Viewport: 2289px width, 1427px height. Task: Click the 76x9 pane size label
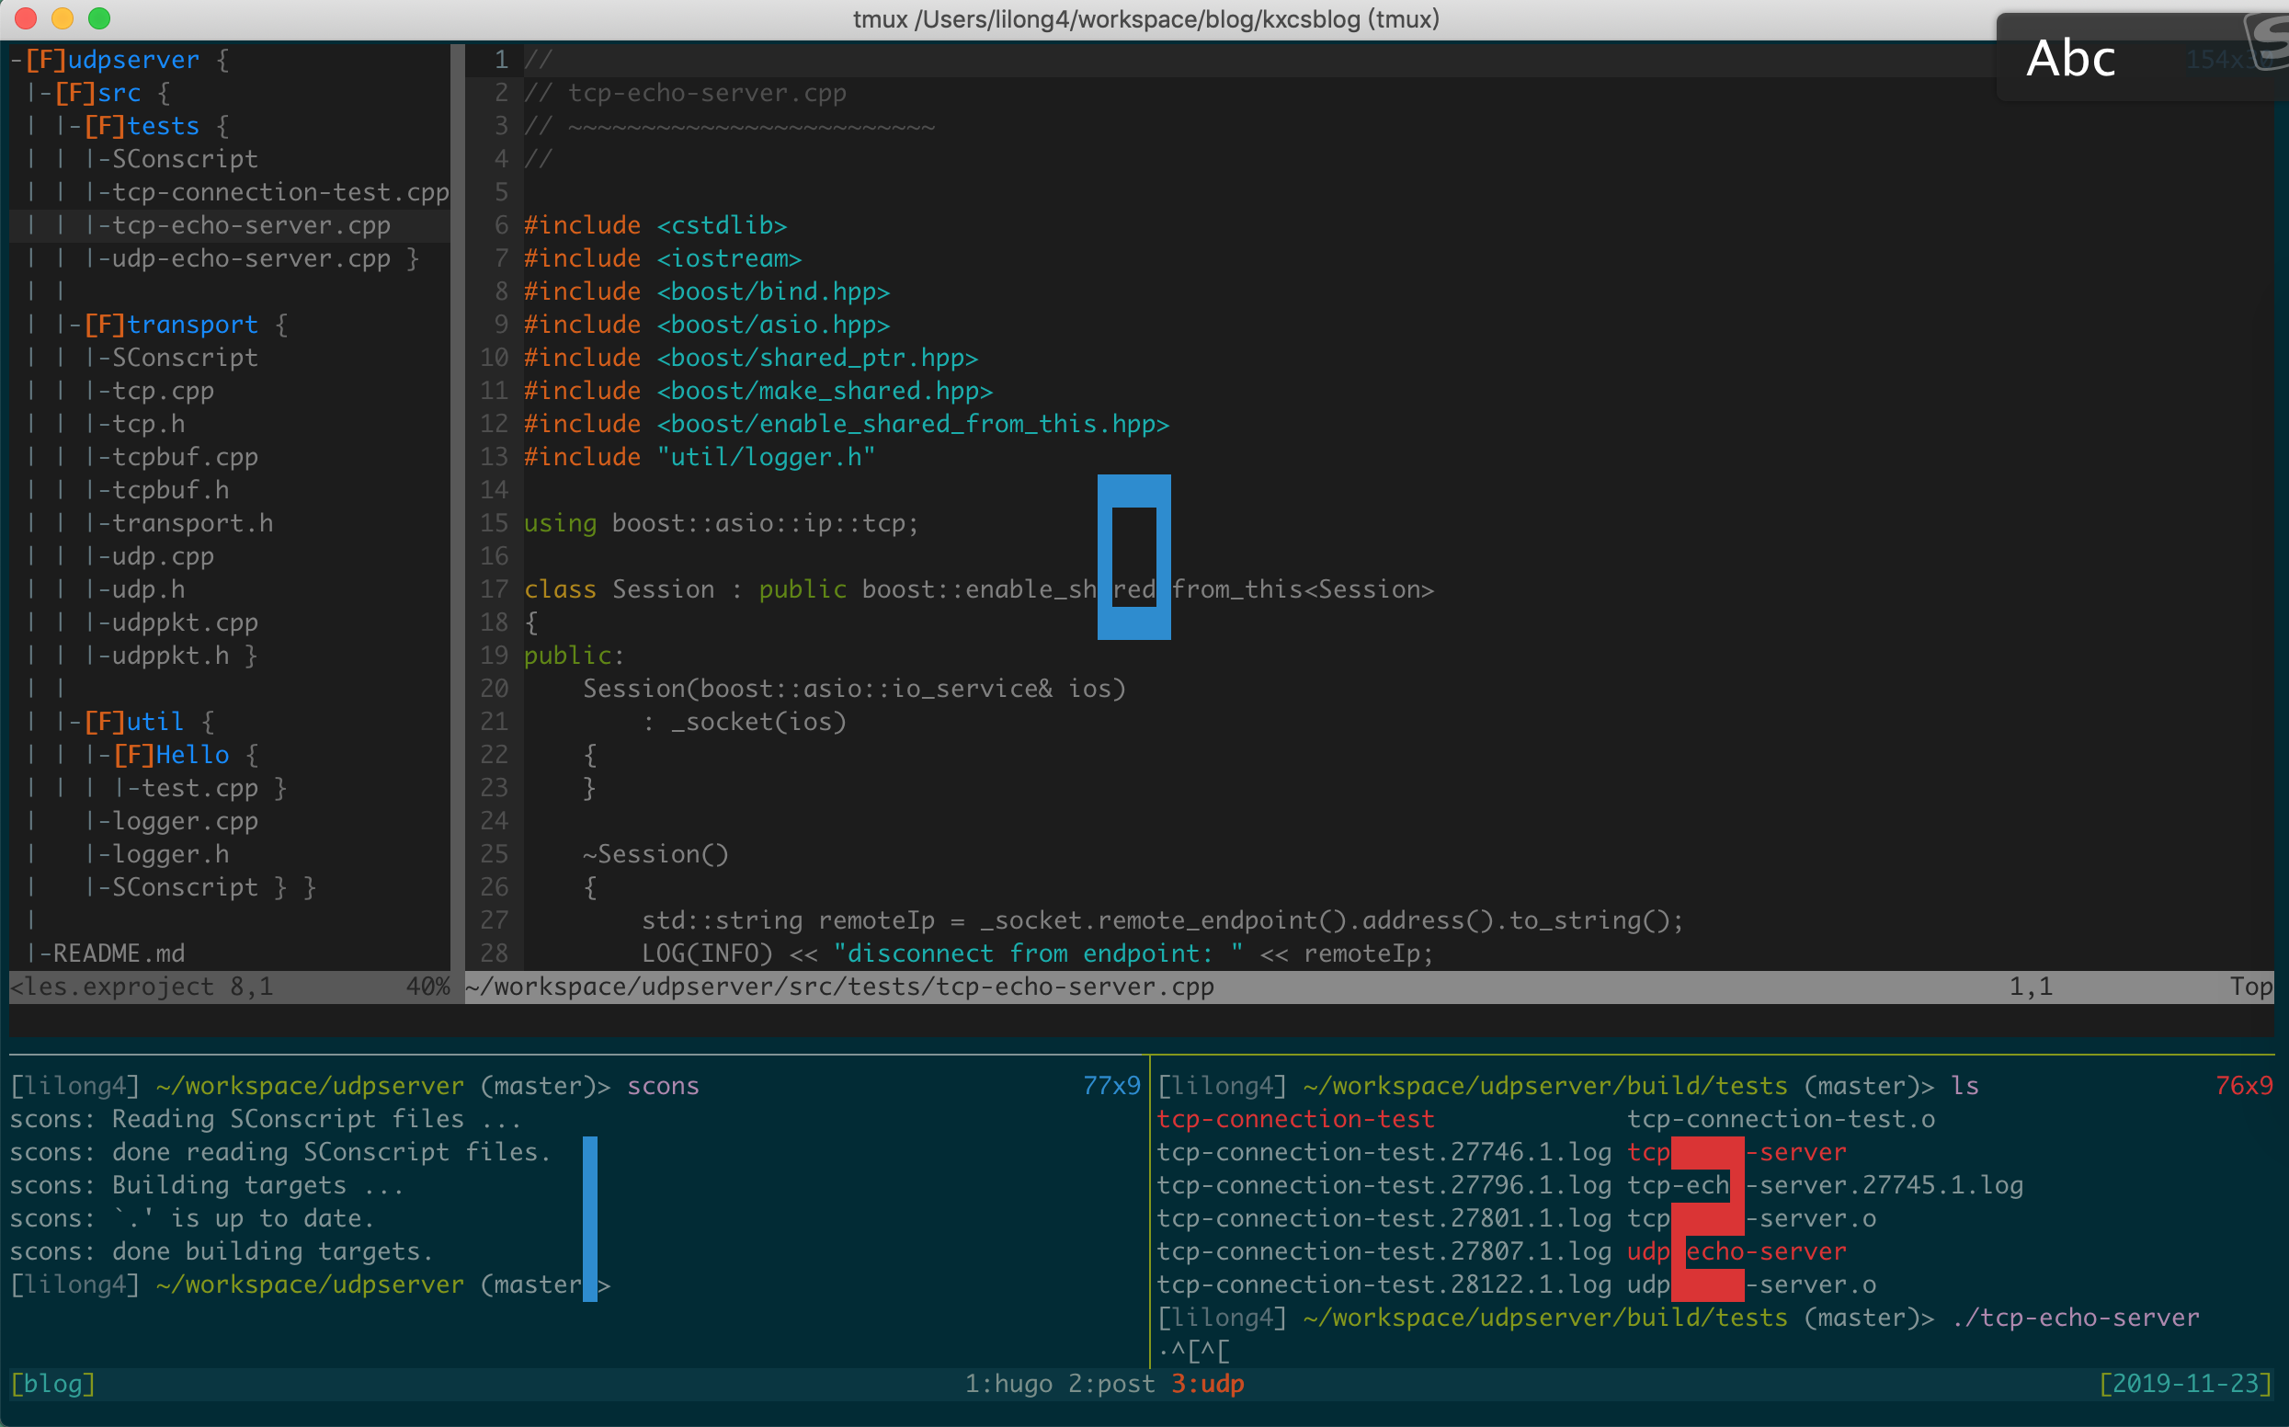tap(2243, 1086)
